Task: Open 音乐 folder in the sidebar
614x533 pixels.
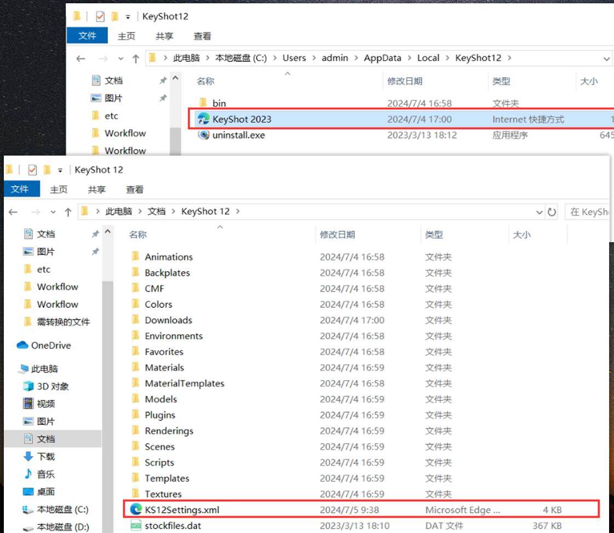Action: (45, 474)
